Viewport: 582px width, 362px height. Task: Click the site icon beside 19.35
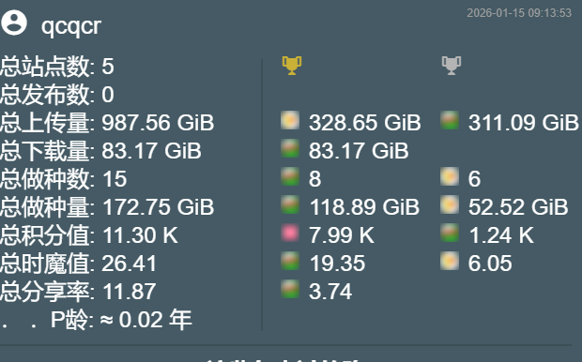click(290, 261)
